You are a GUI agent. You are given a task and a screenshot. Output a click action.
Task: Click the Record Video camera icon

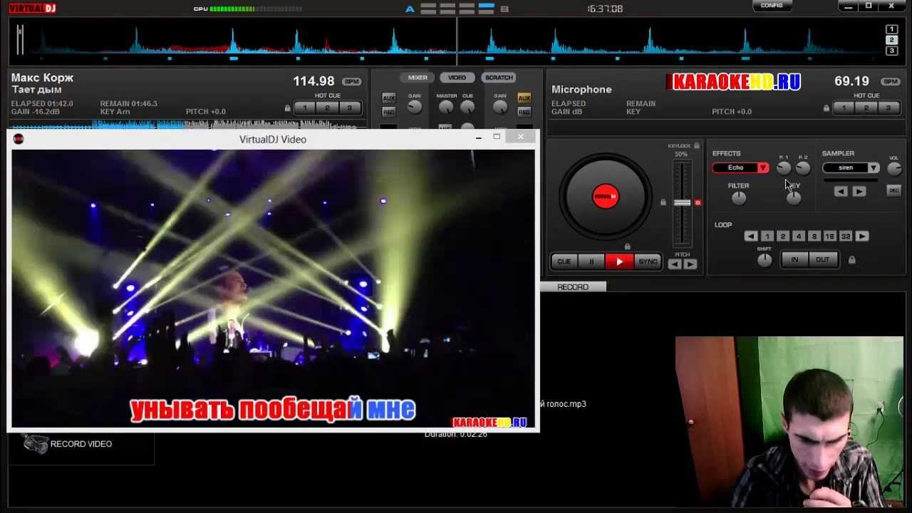(35, 444)
